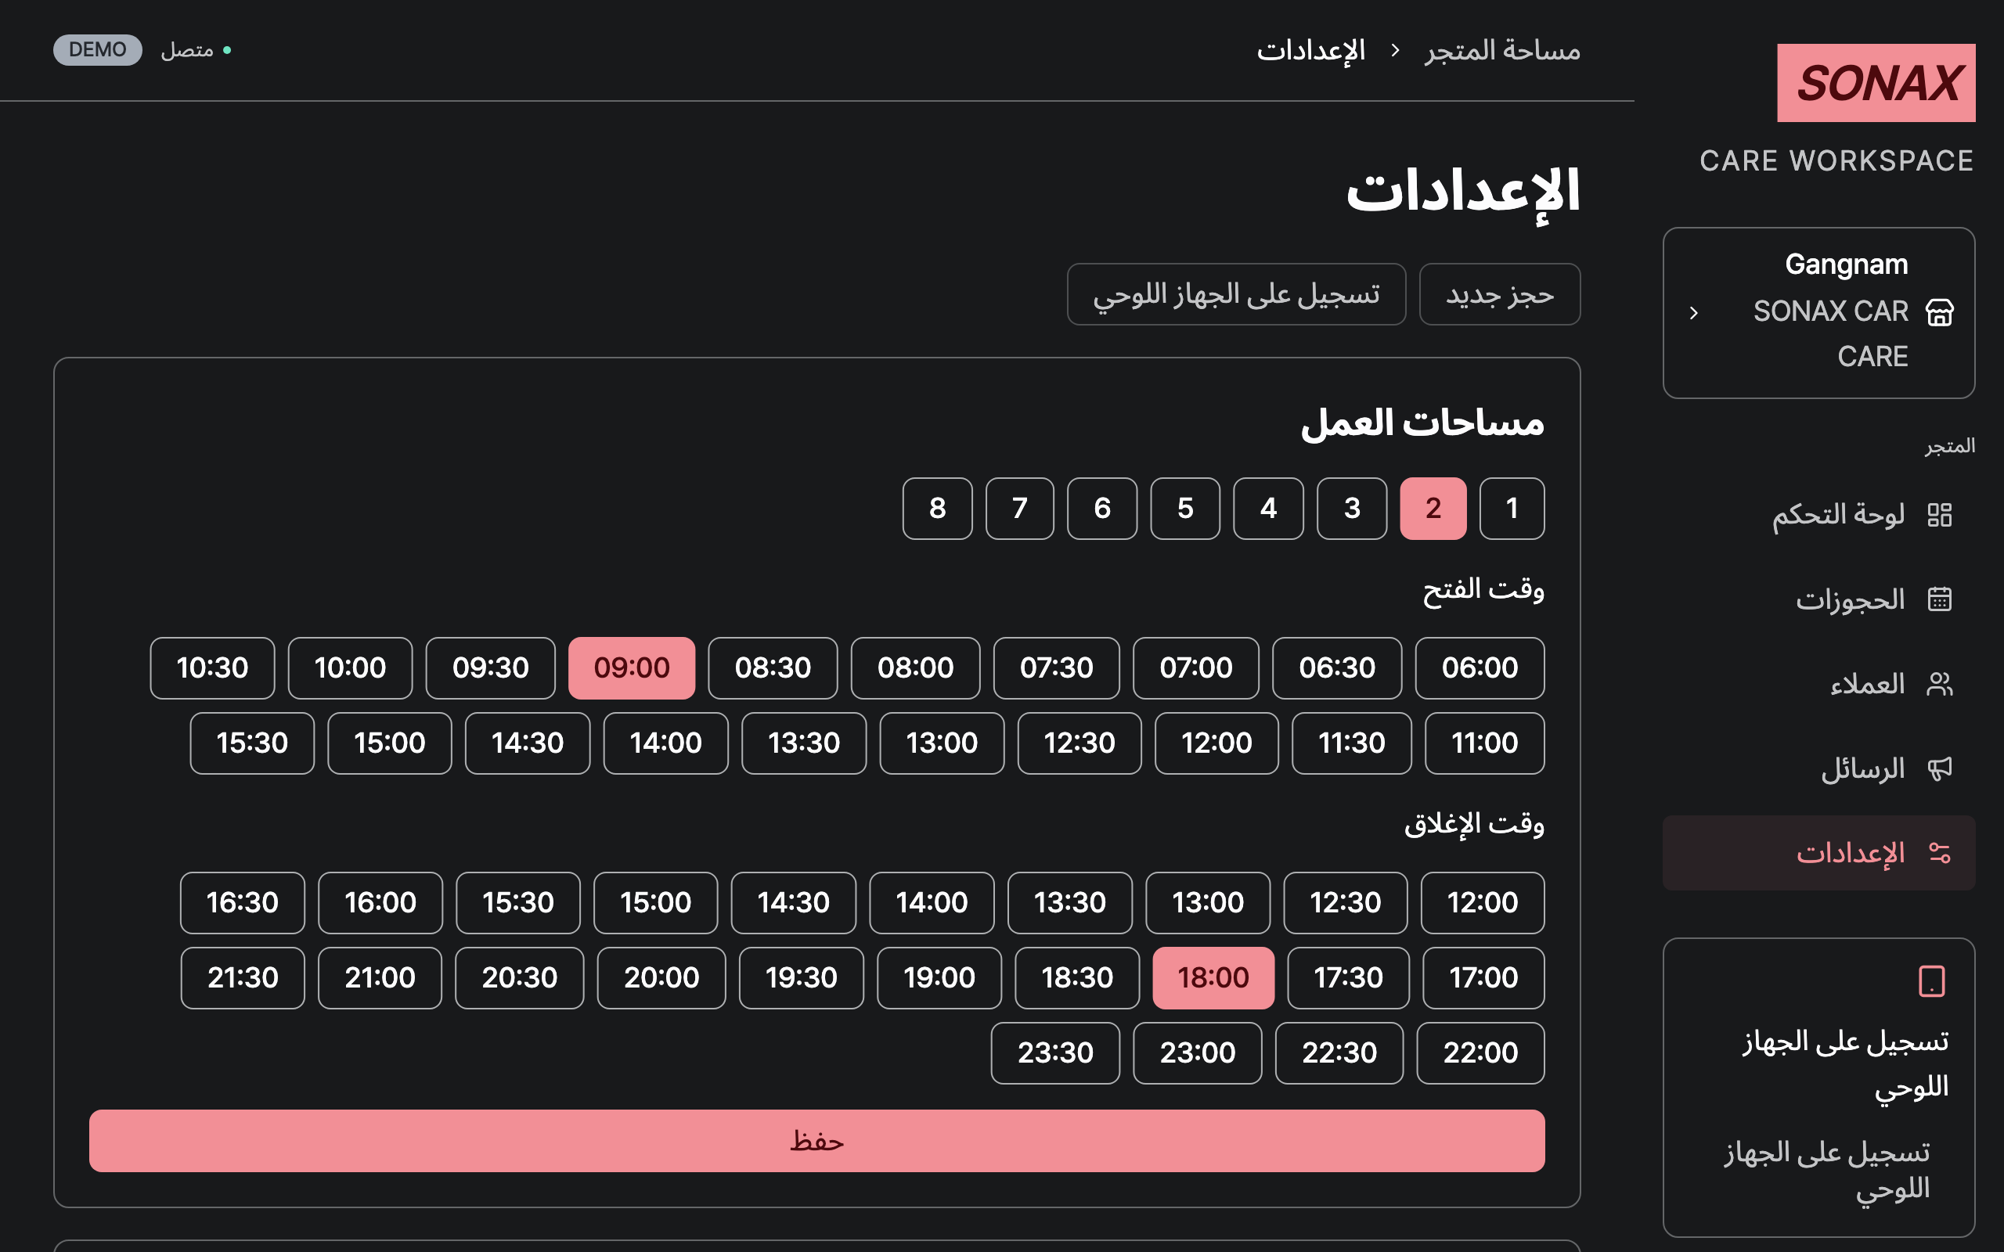Click the tablet icon in sidebar card
Viewport: 2004px width, 1252px height.
click(x=1931, y=981)
